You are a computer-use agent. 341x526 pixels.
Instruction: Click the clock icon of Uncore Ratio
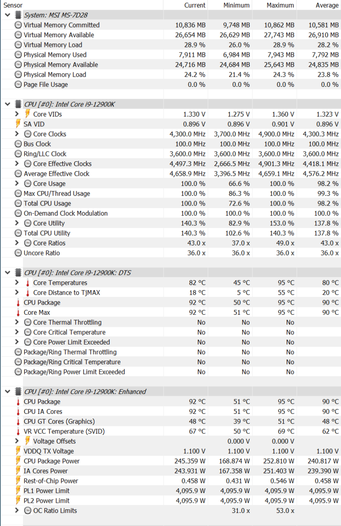[x=18, y=253]
